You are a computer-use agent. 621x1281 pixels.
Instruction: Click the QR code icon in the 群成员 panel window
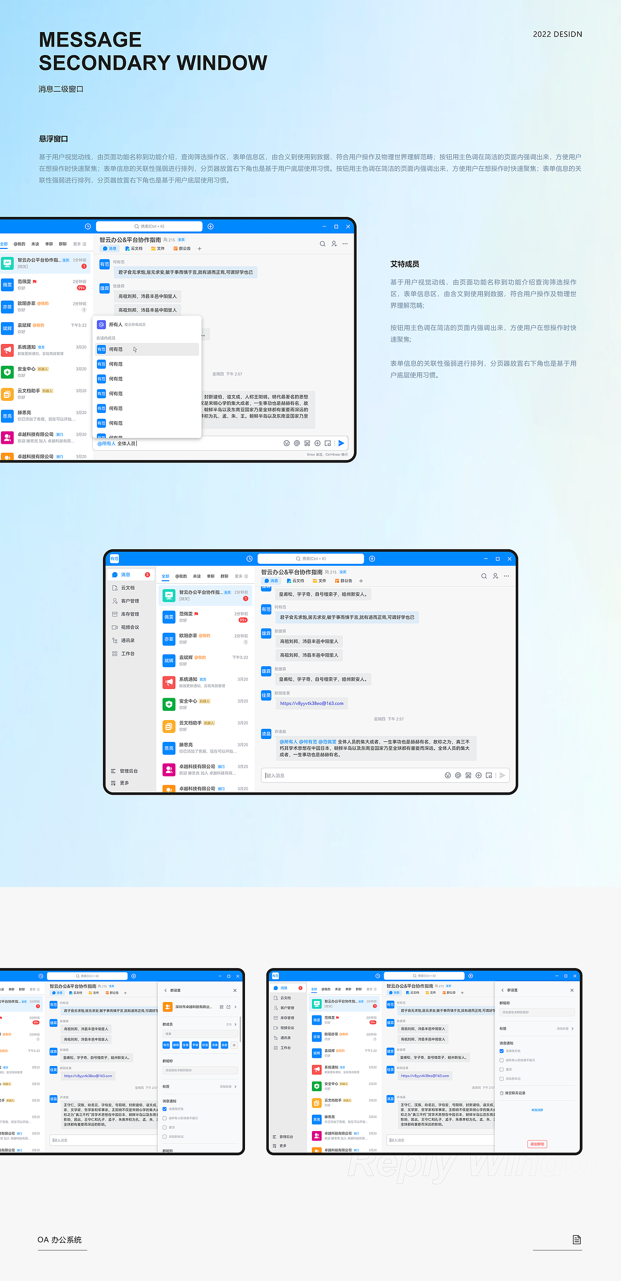coord(221,1007)
